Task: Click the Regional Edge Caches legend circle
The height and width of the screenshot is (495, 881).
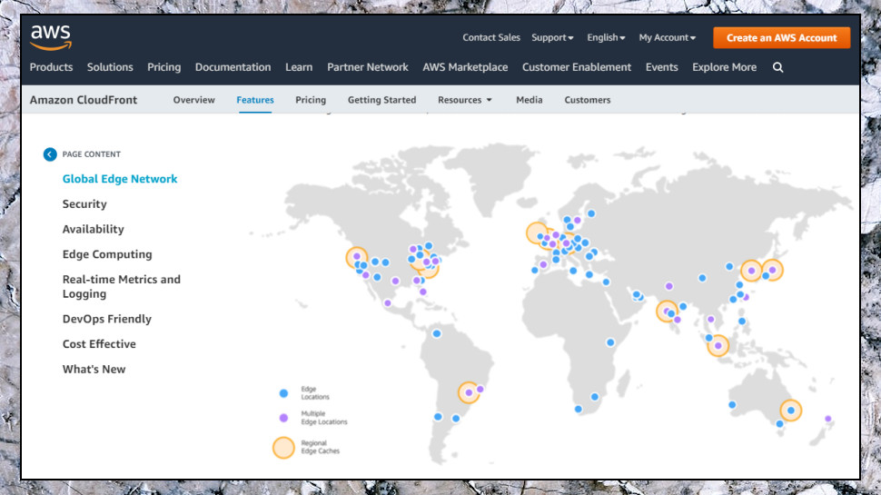Action: tap(283, 448)
